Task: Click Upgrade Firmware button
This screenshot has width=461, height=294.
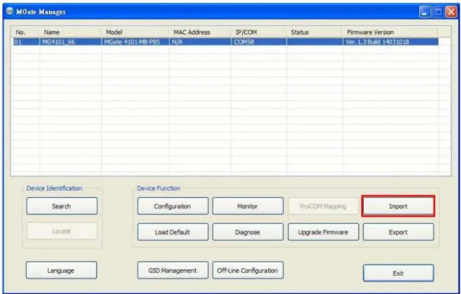Action: point(323,232)
